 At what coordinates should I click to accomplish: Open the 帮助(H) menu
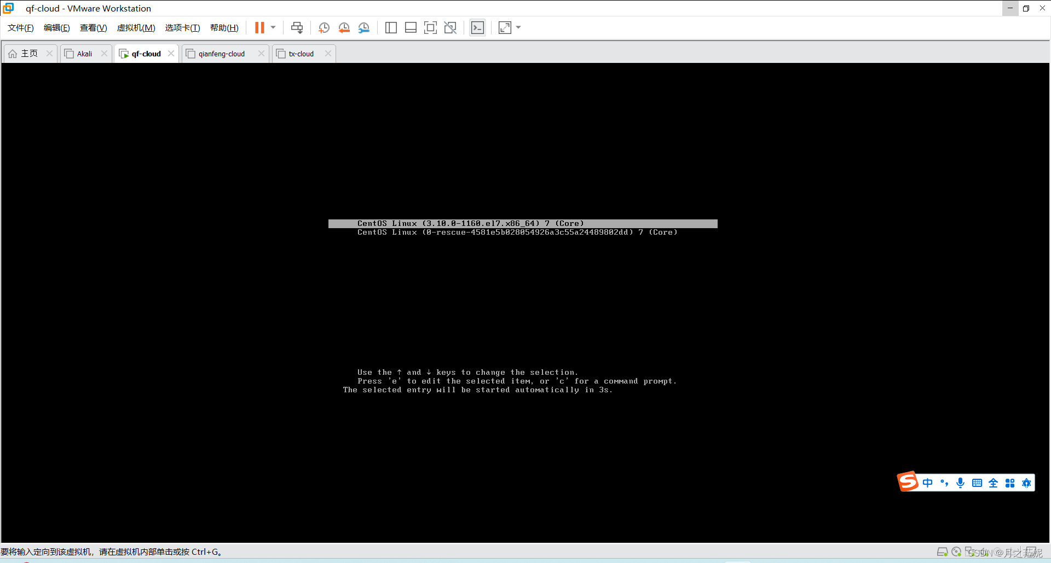point(224,28)
